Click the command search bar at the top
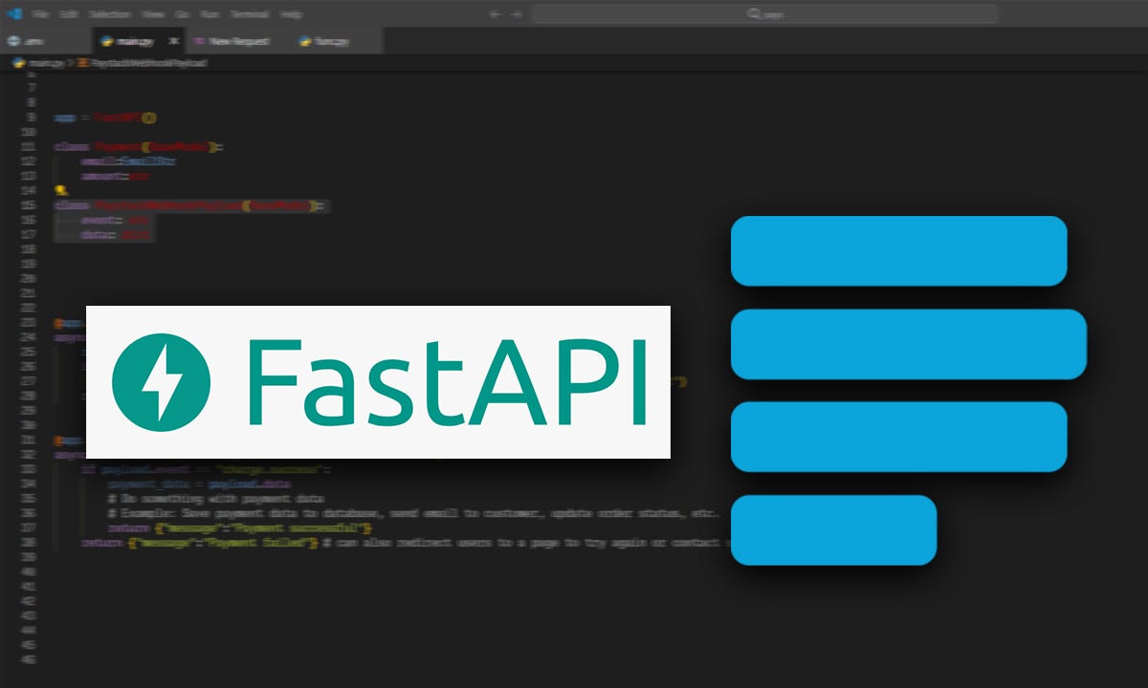The image size is (1148, 688). click(765, 13)
